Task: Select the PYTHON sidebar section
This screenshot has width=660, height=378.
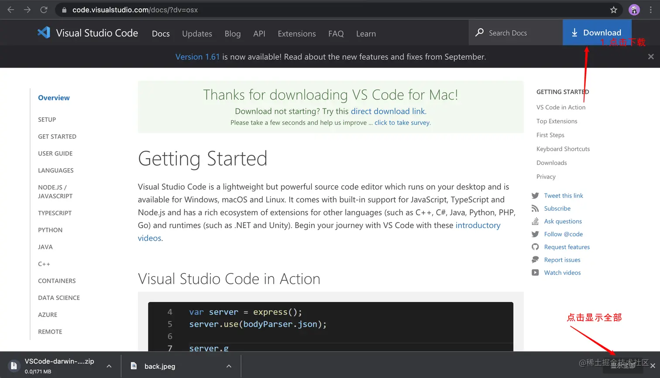Action: 50,230
